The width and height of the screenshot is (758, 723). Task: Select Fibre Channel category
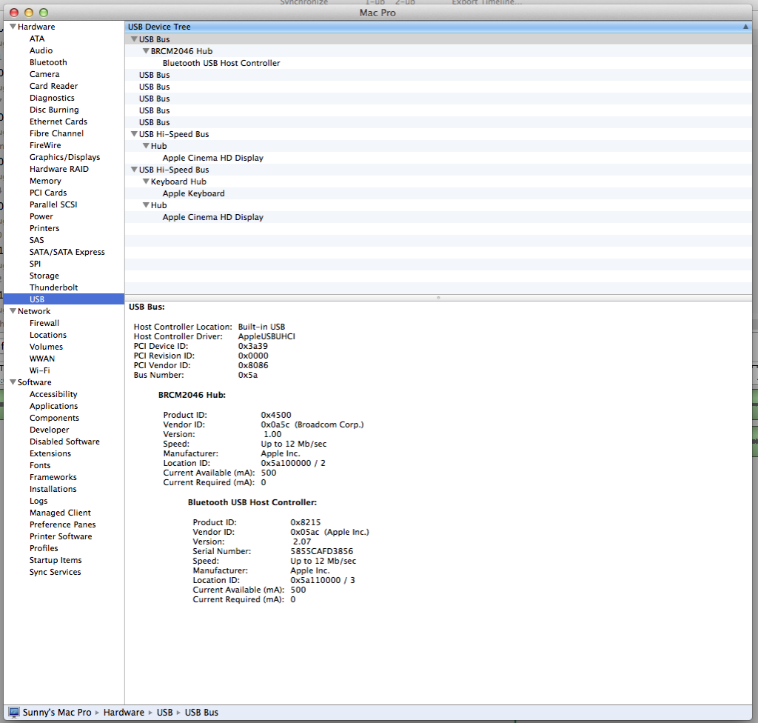(x=56, y=133)
